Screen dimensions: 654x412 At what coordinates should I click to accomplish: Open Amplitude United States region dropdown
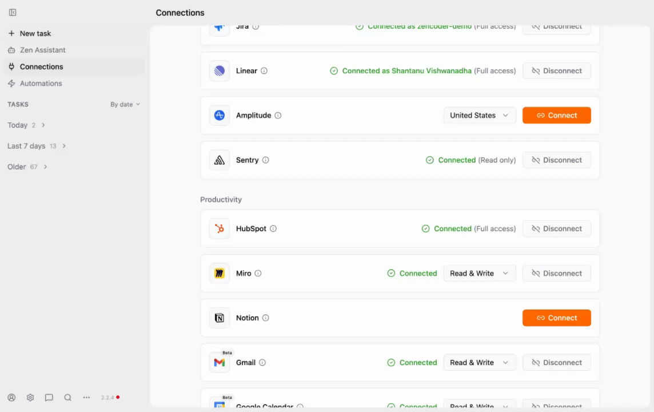[480, 115]
